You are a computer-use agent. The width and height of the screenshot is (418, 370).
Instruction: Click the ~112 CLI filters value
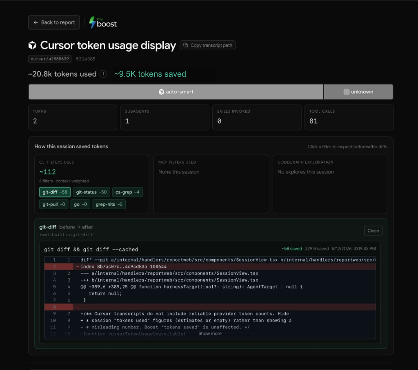point(47,172)
